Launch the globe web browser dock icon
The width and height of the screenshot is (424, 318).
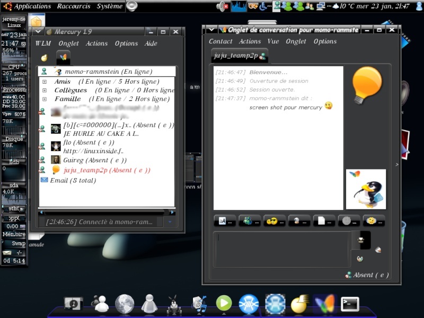click(x=125, y=304)
